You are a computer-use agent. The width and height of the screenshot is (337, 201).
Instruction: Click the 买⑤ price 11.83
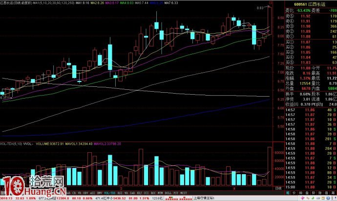[305, 63]
